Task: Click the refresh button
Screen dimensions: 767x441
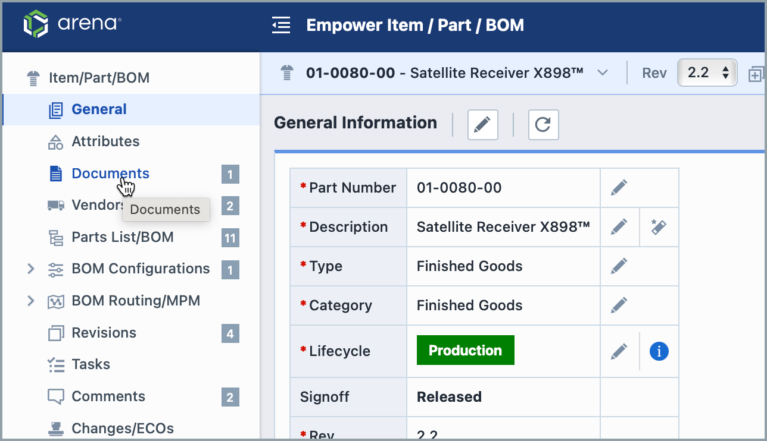Action: tap(544, 124)
